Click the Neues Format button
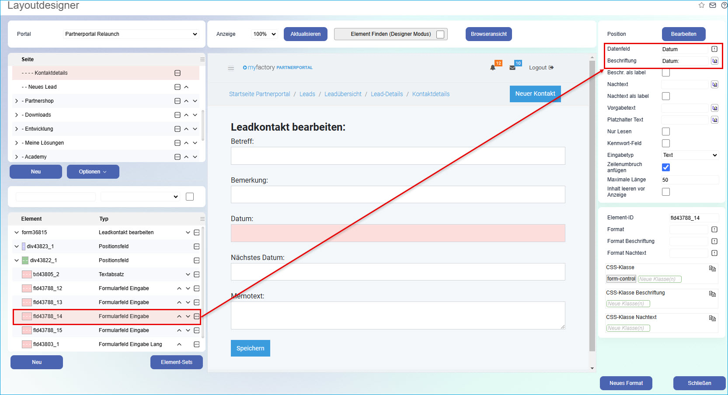728x395 pixels. tap(626, 383)
